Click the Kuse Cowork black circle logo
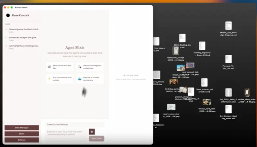The width and height of the screenshot is (257, 147). click(x=8, y=15)
